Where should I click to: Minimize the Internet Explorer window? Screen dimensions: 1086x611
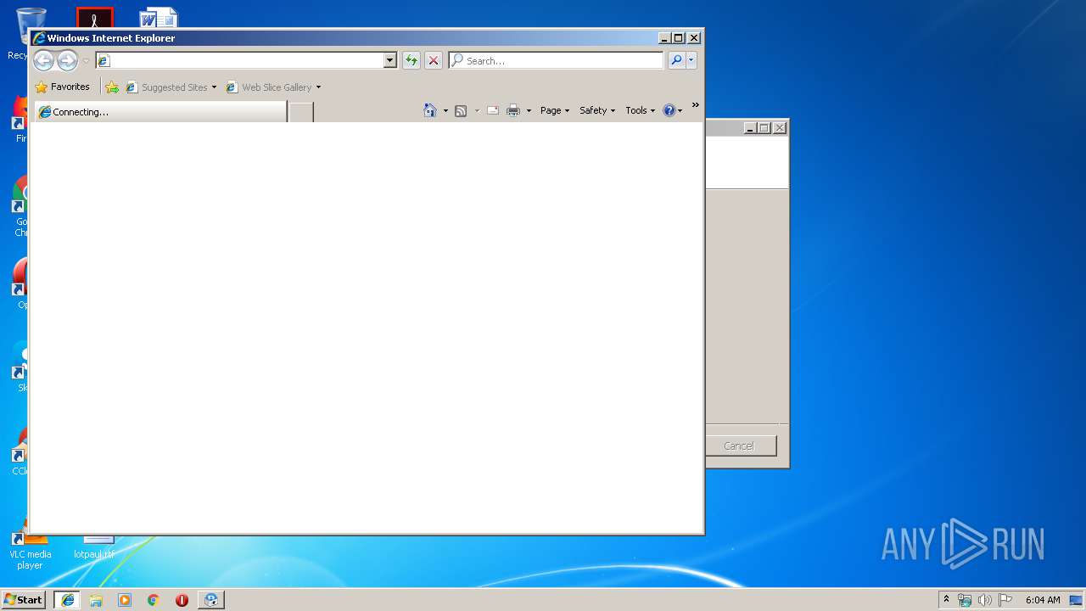coord(664,37)
